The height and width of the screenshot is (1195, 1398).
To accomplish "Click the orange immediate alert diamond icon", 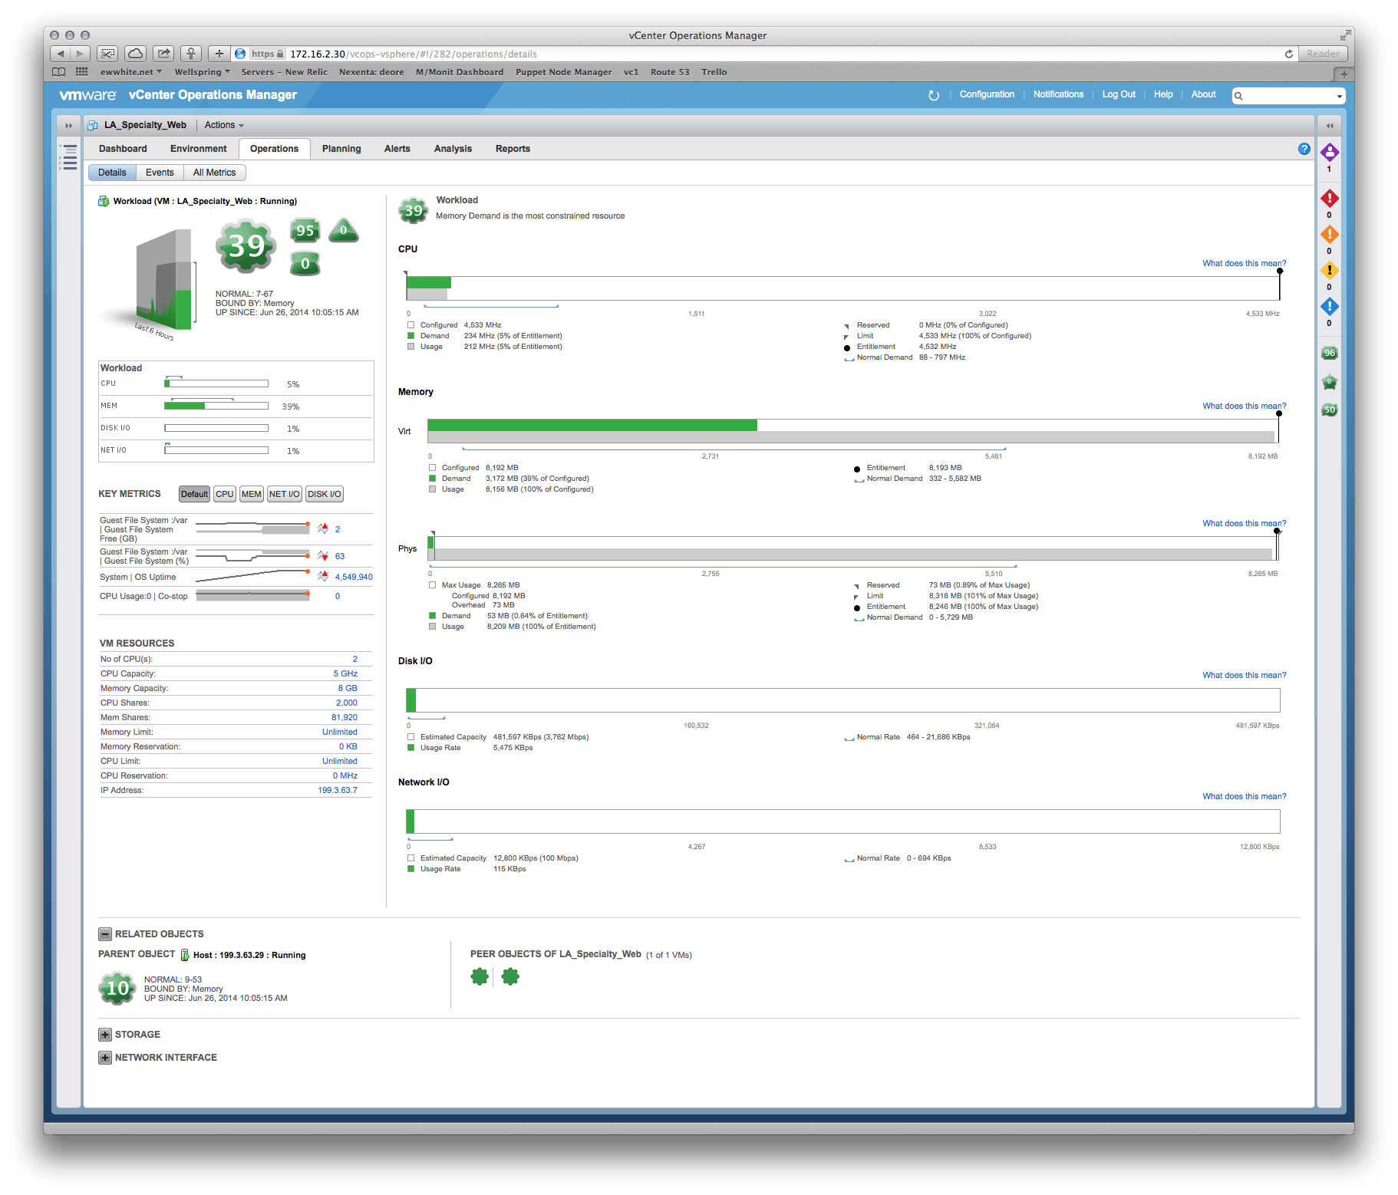I will click(1330, 235).
